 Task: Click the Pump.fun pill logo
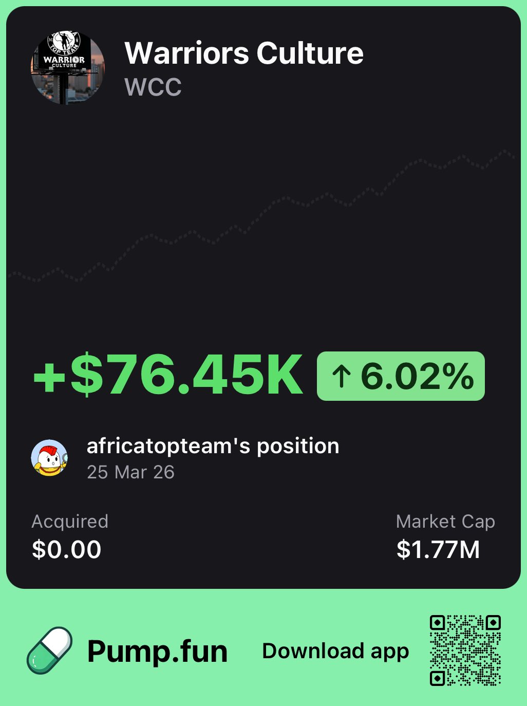click(49, 650)
